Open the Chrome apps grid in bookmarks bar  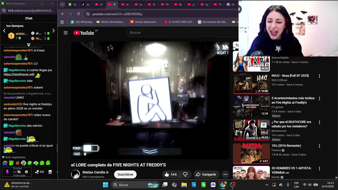pyautogui.click(x=62, y=22)
